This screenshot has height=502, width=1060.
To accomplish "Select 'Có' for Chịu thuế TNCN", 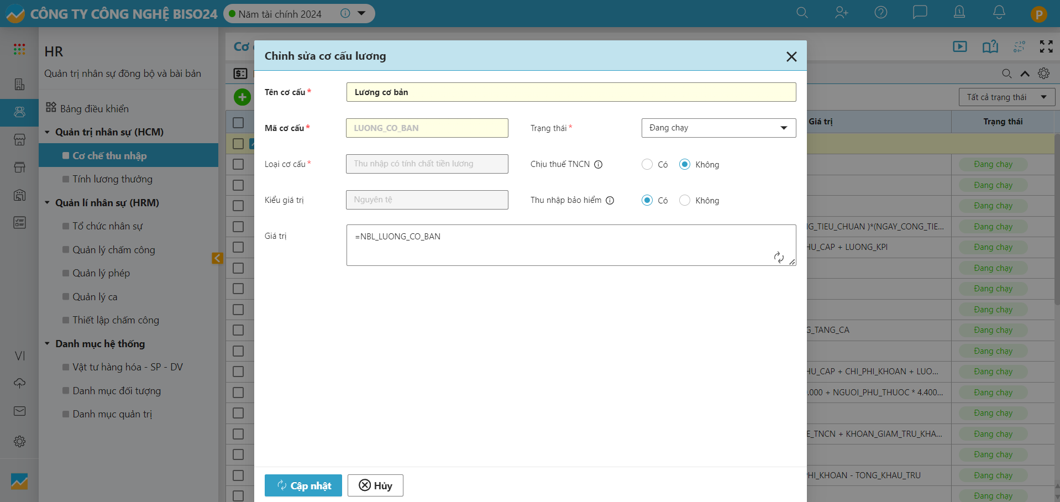I will [x=647, y=164].
